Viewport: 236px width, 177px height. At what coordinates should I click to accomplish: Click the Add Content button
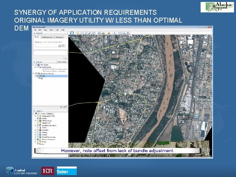tap(62, 62)
